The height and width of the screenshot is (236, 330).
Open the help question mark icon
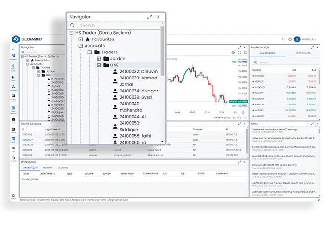(x=290, y=39)
